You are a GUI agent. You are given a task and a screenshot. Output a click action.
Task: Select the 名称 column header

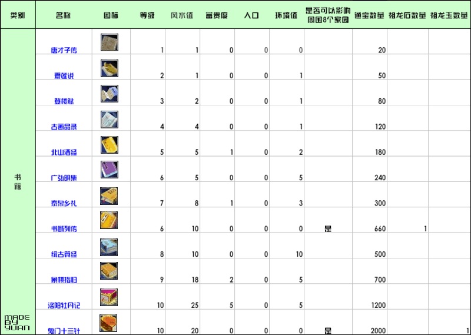[63, 15]
